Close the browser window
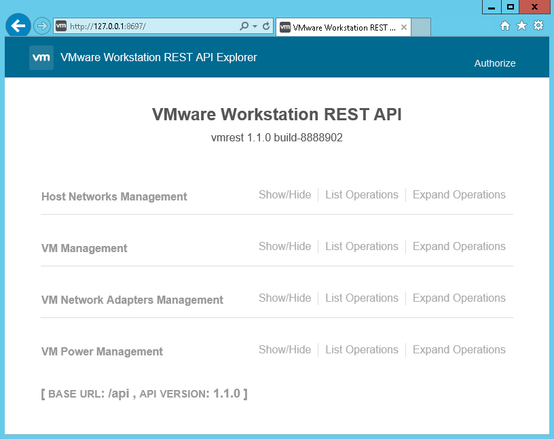The height and width of the screenshot is (439, 554). 534,7
